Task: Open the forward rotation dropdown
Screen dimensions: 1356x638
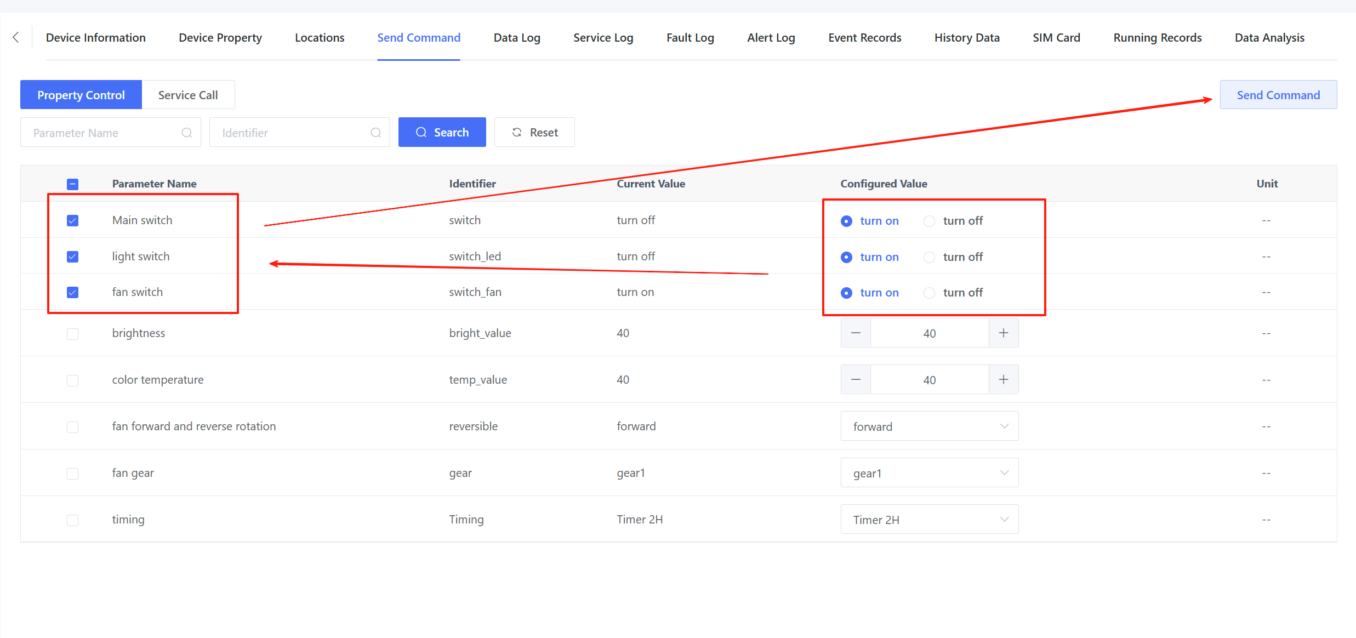Action: pos(929,426)
